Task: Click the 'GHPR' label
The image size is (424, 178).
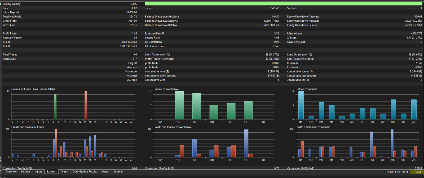Action: point(6,46)
